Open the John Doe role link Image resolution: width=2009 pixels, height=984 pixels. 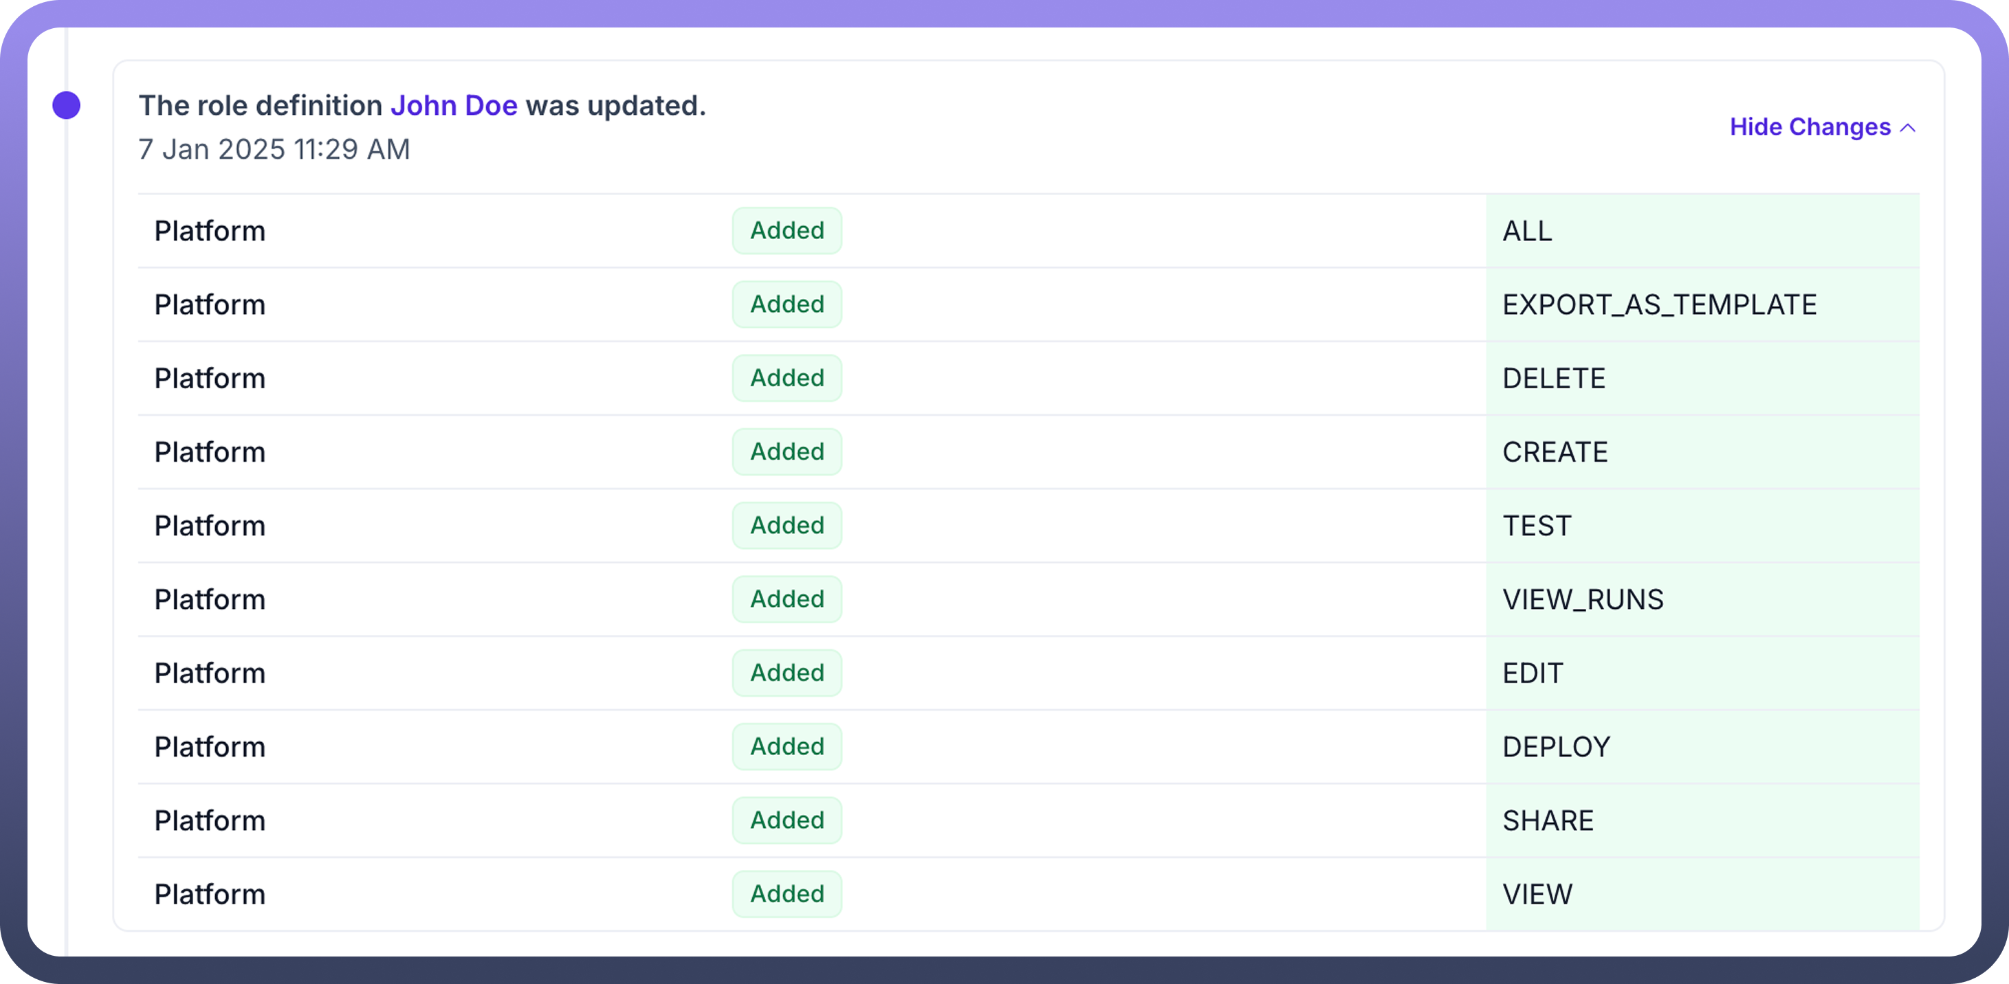[454, 105]
